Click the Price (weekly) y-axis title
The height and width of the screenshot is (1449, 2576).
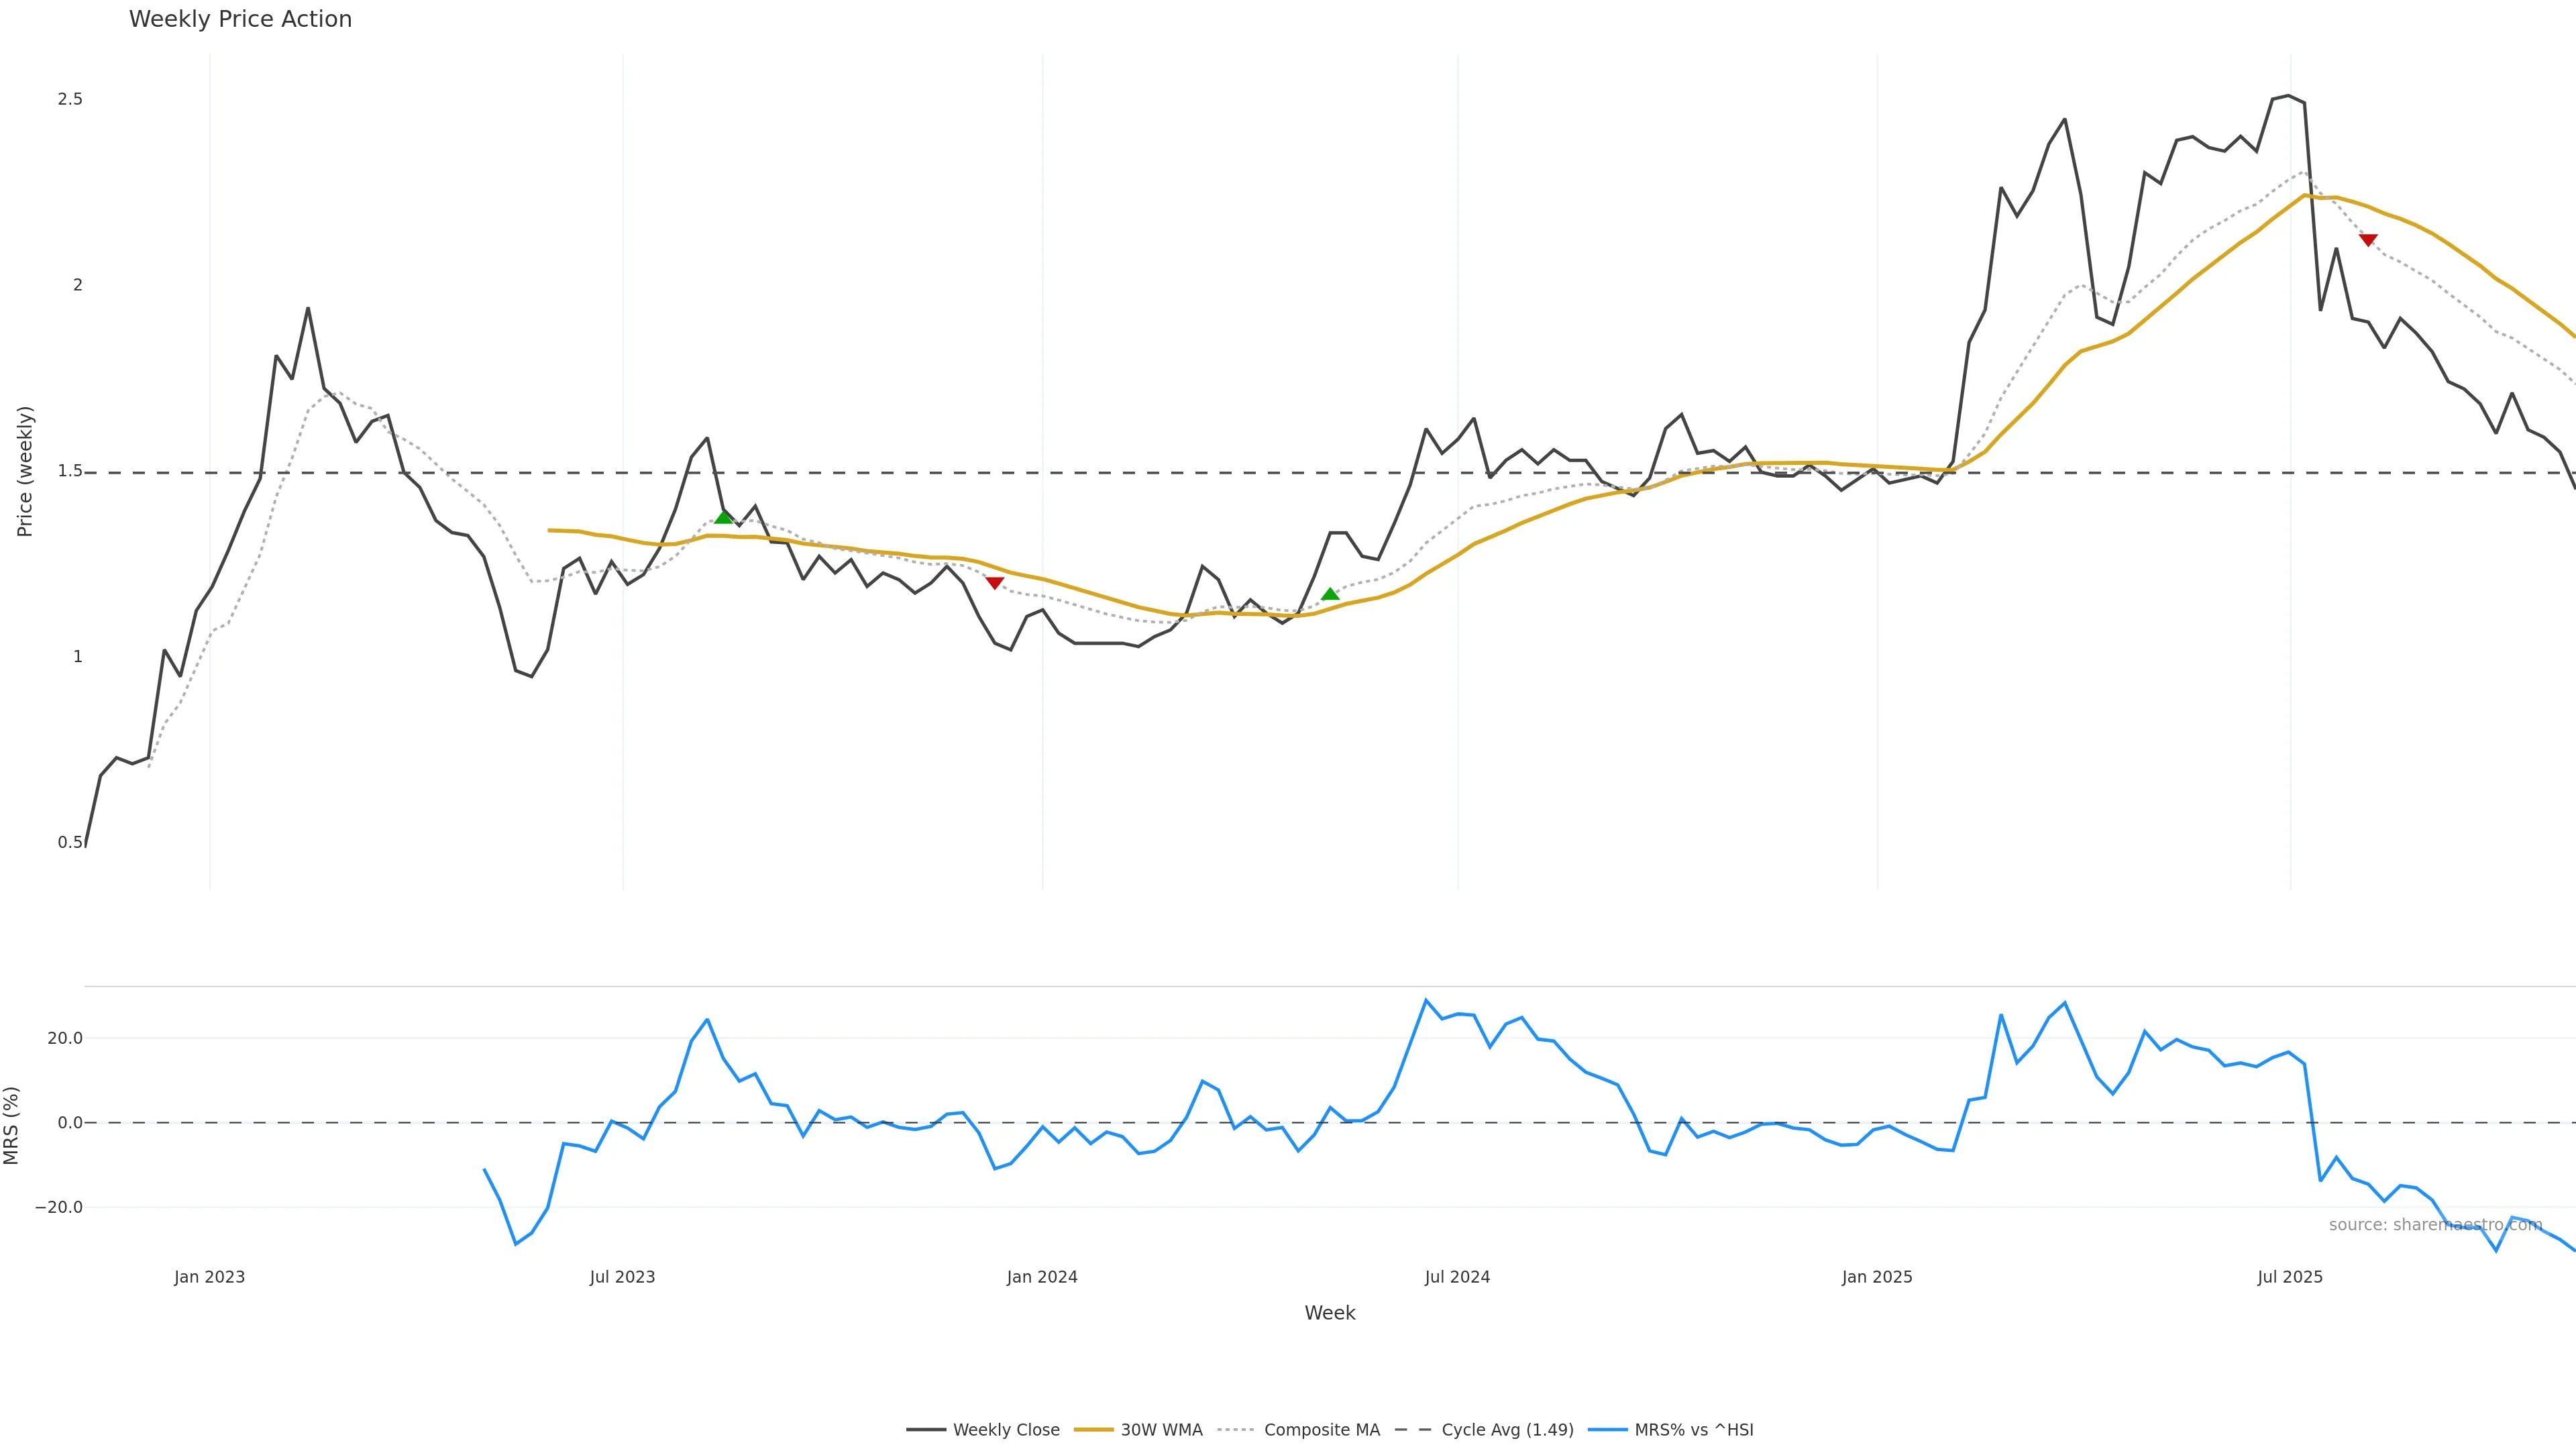tap(25, 471)
